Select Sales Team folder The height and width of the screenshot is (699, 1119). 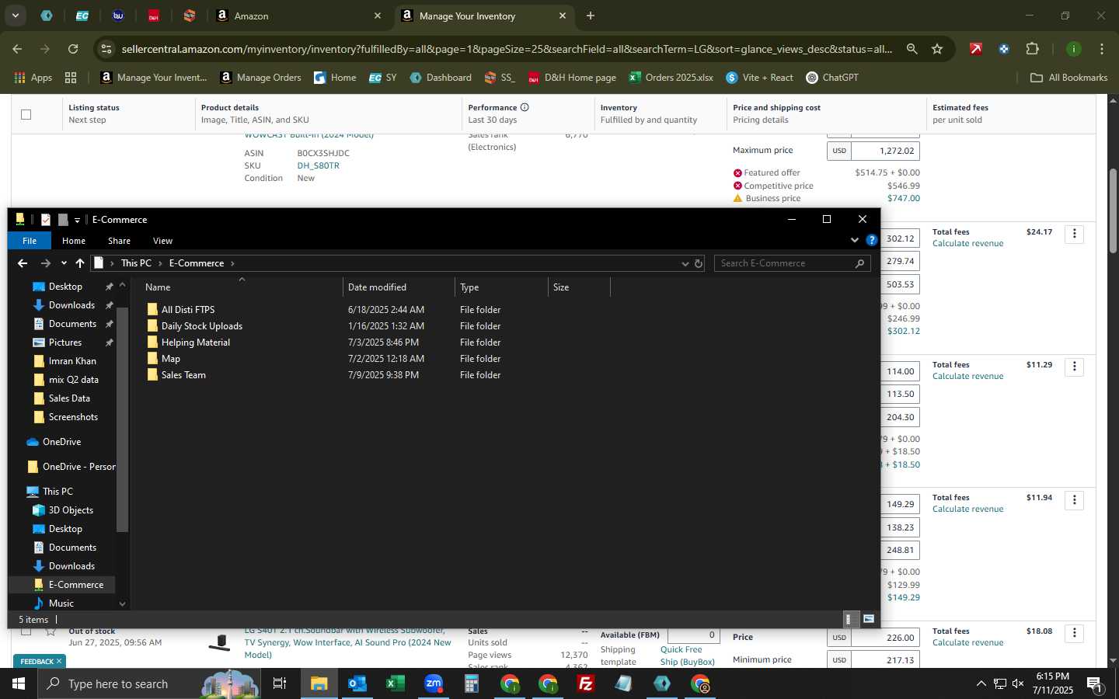click(183, 374)
